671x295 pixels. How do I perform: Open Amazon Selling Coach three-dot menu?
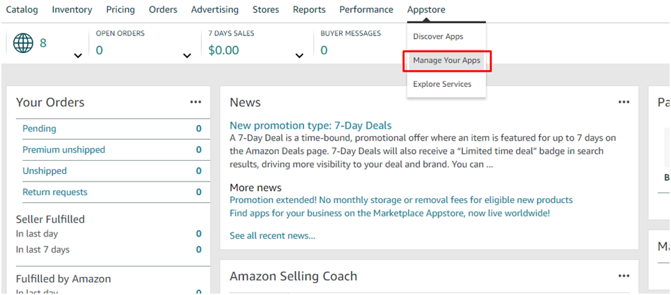click(624, 276)
